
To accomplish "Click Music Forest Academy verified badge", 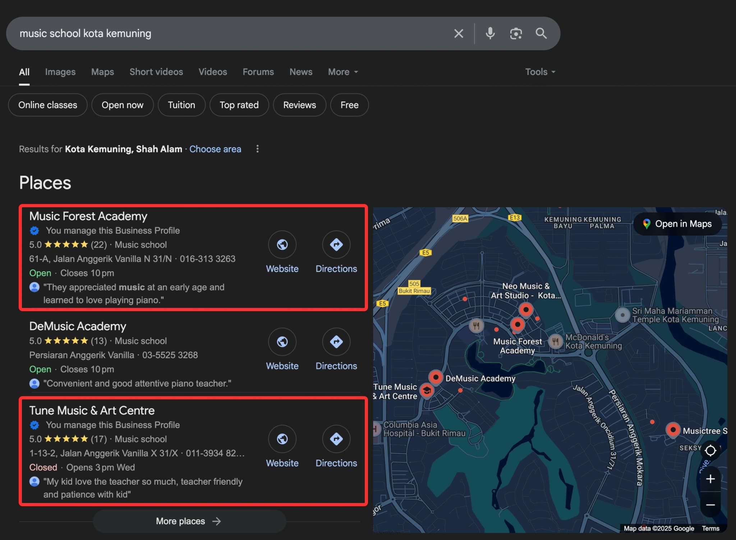I will pyautogui.click(x=34, y=231).
